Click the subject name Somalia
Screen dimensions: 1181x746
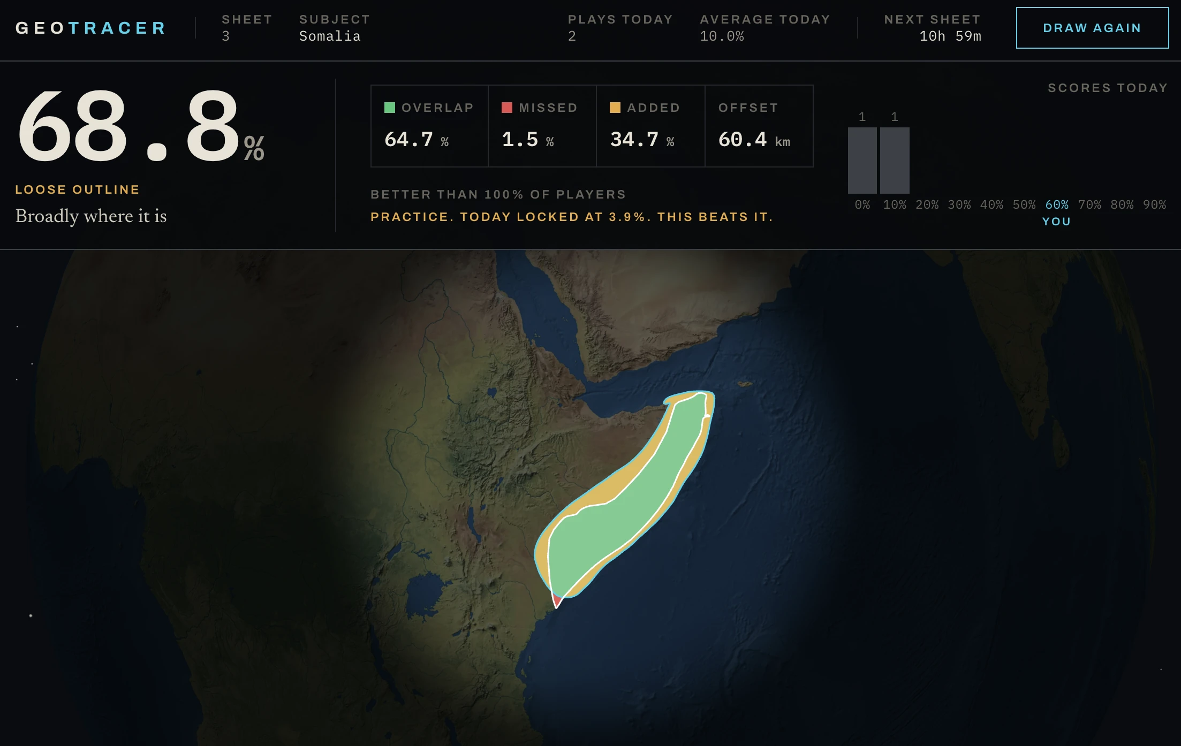click(330, 36)
